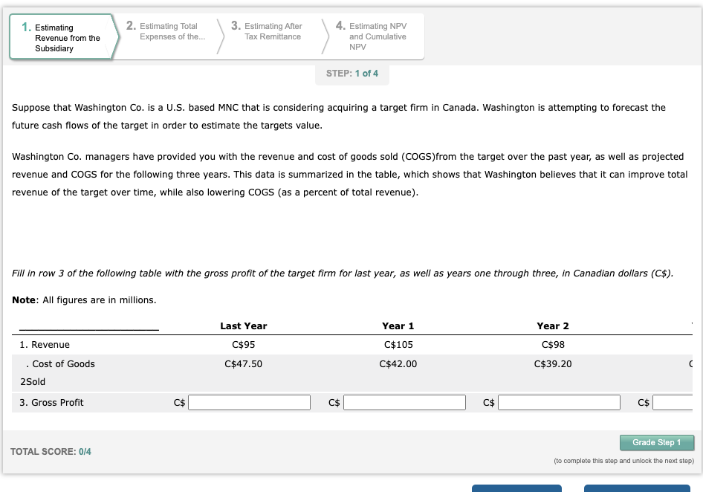The width and height of the screenshot is (703, 492).
Task: Click the '1. Revenue' row label
Action: pos(45,344)
